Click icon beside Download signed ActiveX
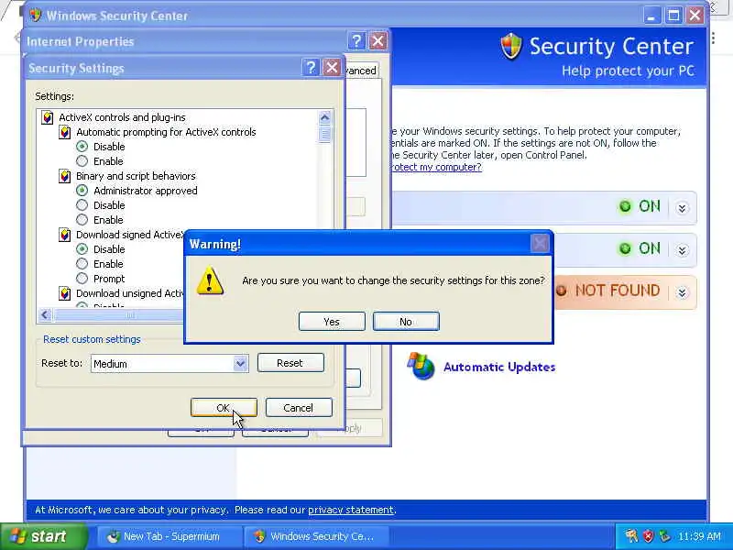Viewport: 733px width, 550px height. [65, 235]
